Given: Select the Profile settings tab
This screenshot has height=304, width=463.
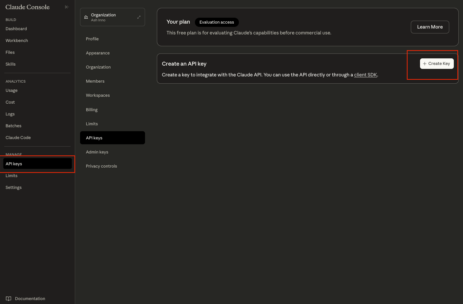Looking at the screenshot, I should pyautogui.click(x=92, y=39).
